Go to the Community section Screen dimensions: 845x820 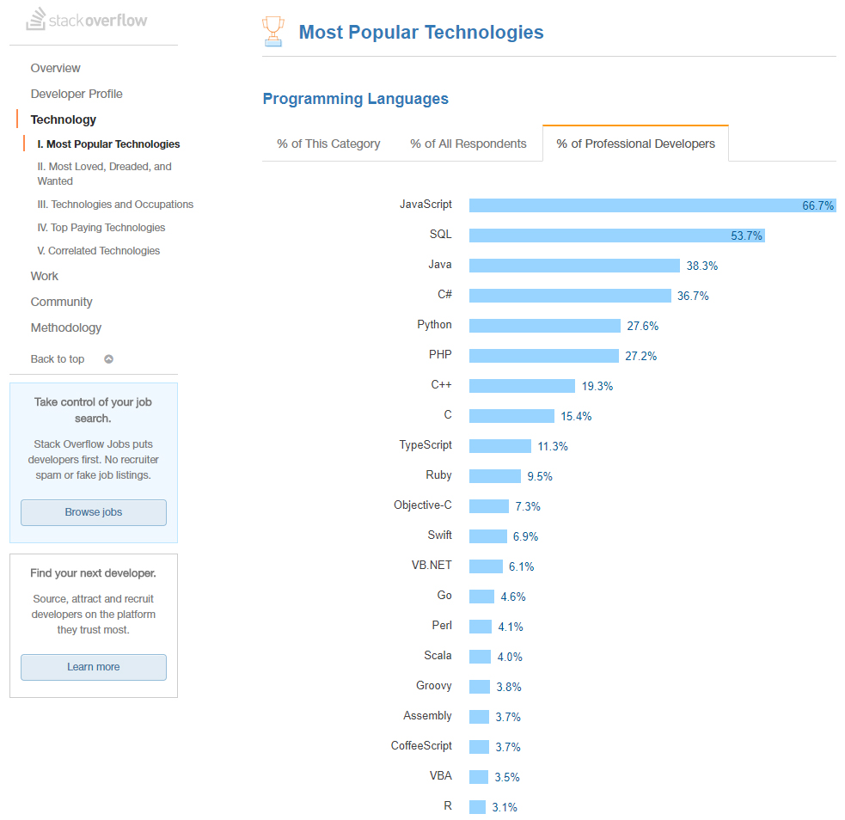[x=61, y=303]
